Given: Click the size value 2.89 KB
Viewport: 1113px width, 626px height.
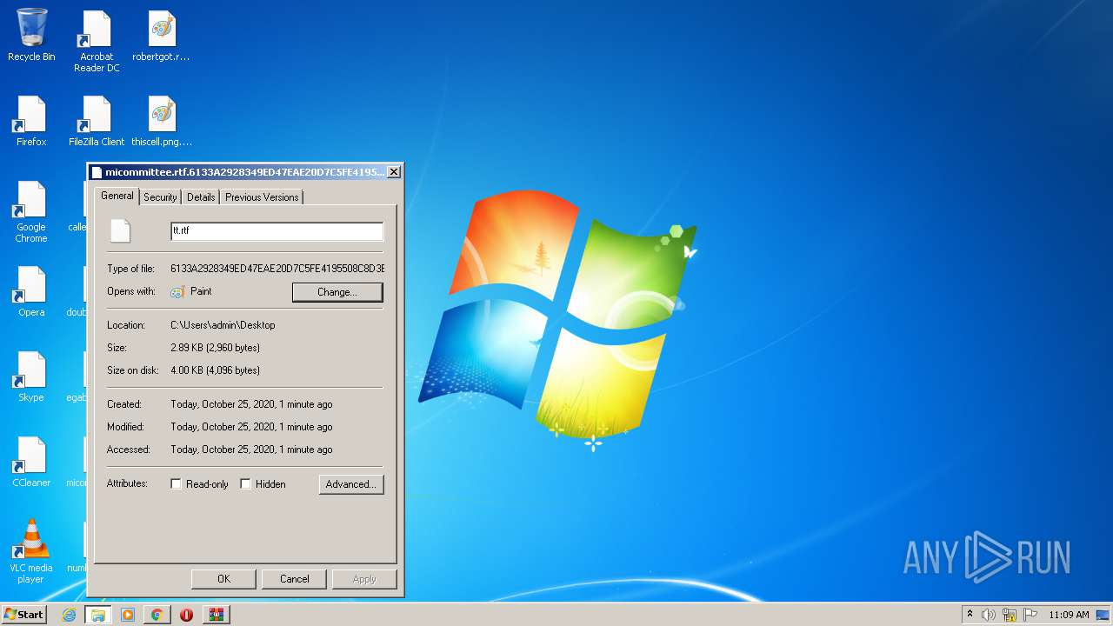Looking at the screenshot, I should (215, 348).
